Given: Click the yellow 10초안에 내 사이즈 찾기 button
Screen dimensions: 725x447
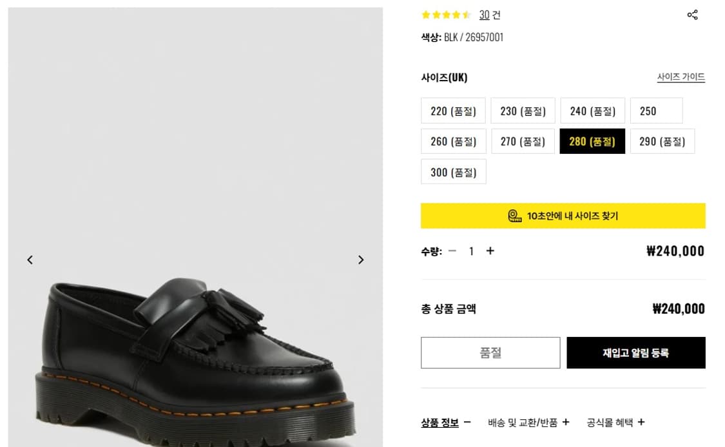Looking at the screenshot, I should coord(563,216).
